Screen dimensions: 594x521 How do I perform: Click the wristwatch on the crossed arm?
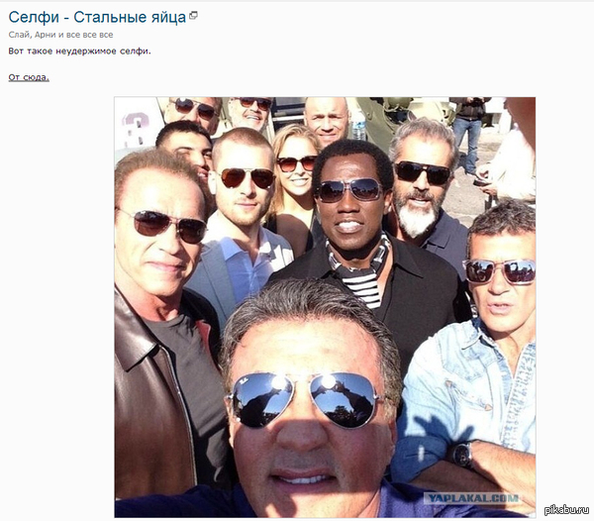click(x=462, y=454)
